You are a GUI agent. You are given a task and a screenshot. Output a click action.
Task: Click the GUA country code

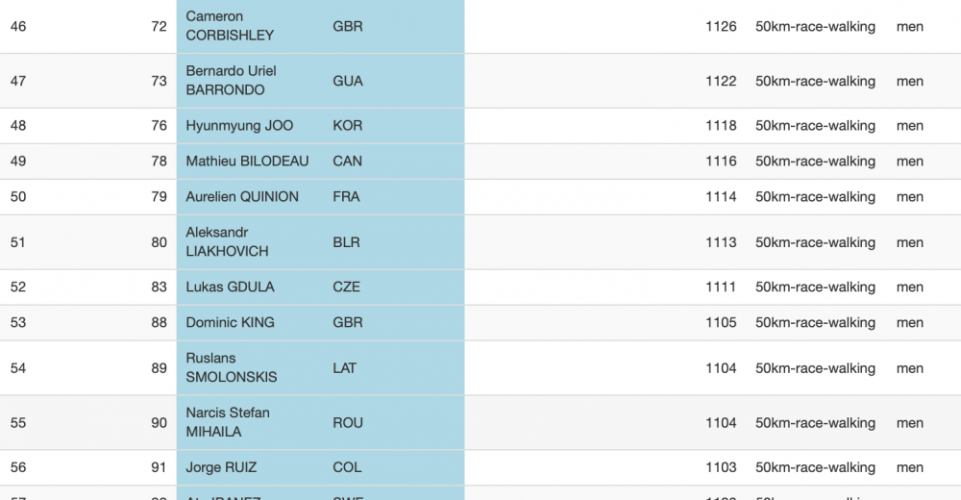click(x=347, y=82)
